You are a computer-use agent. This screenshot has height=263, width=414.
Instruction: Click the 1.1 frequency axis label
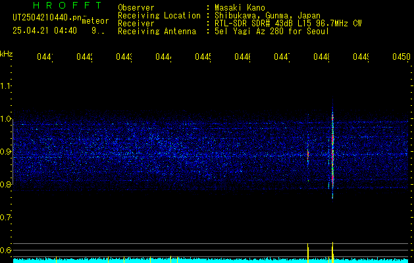click(x=5, y=86)
